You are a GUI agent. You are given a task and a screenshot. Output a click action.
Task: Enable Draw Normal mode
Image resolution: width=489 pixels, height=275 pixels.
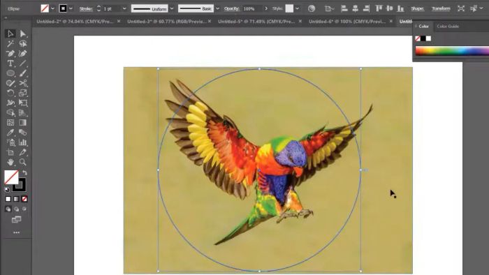click(8, 209)
